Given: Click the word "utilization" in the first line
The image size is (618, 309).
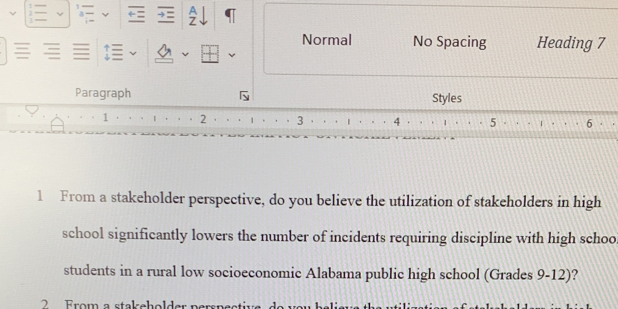Looking at the screenshot, I should (421, 201).
